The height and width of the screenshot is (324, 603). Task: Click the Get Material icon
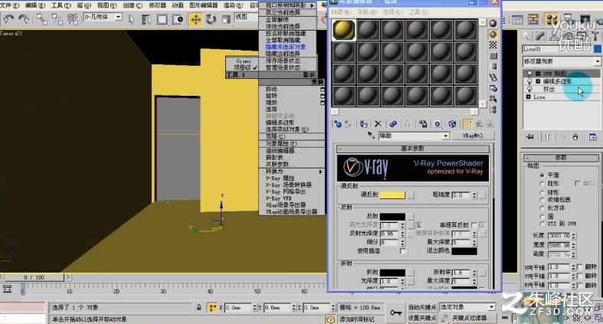coord(338,124)
